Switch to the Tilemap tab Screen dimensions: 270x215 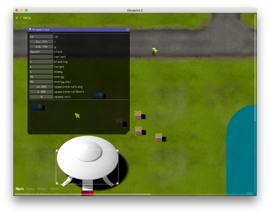31,189
